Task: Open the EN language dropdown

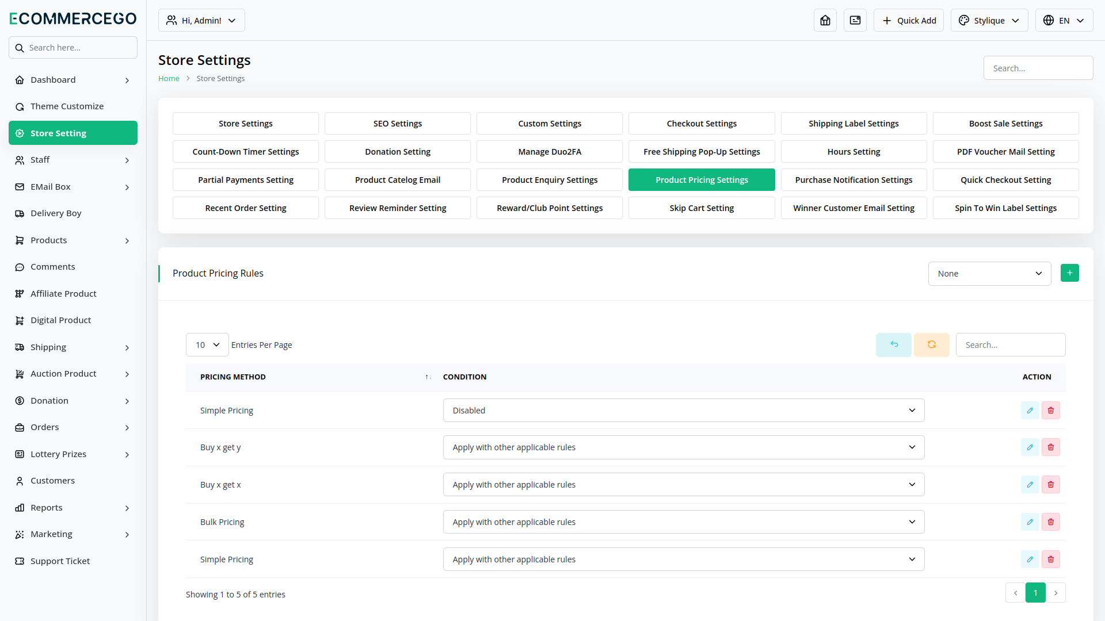Action: 1064,20
